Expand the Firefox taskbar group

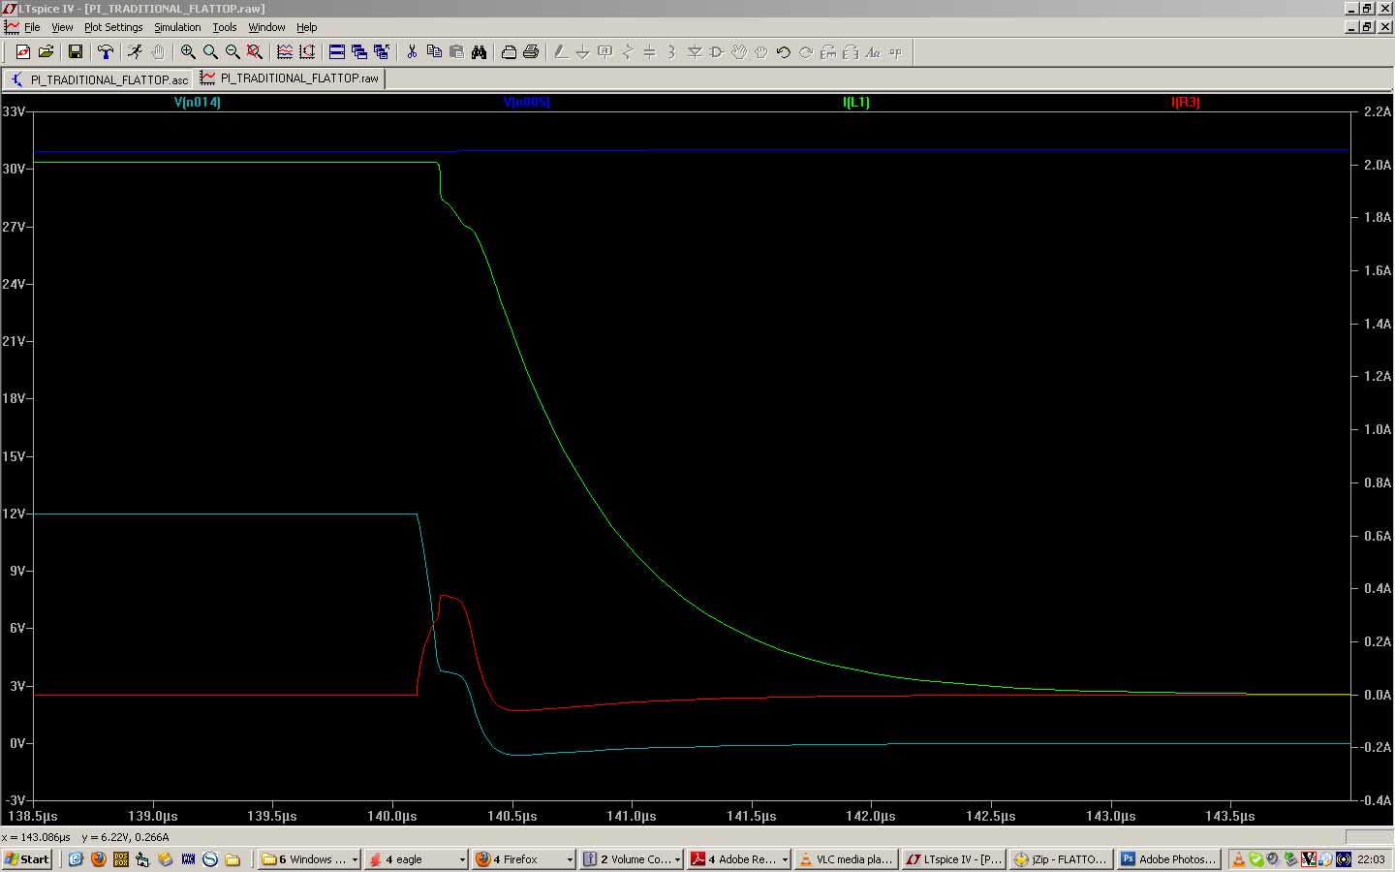point(523,859)
